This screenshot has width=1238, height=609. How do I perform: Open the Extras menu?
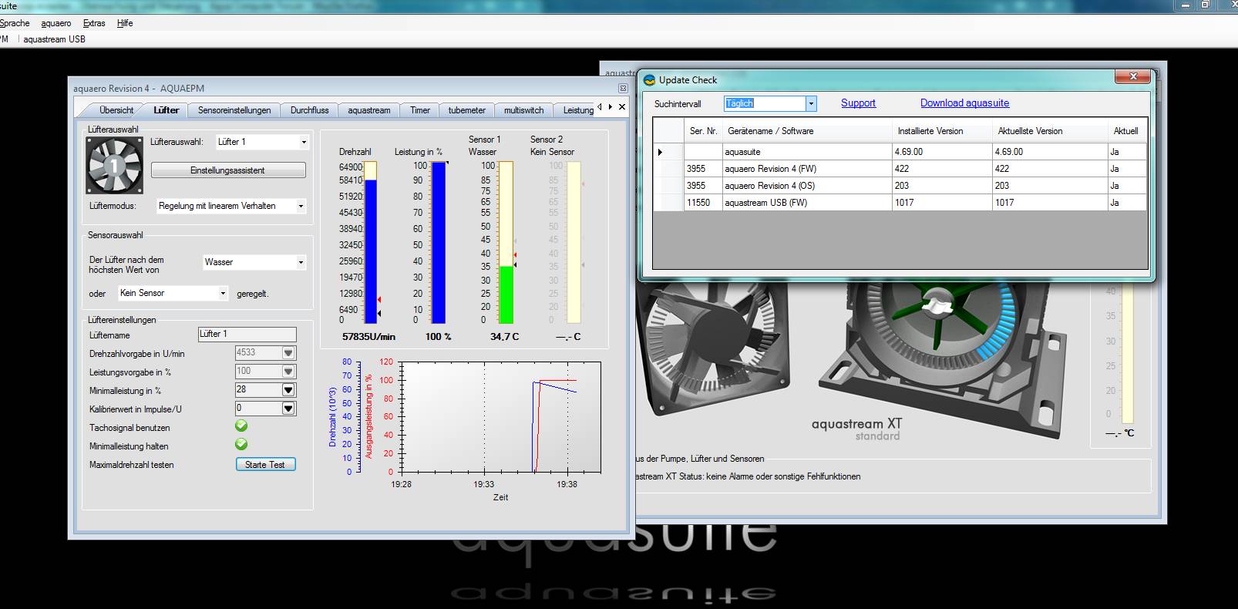pos(94,23)
